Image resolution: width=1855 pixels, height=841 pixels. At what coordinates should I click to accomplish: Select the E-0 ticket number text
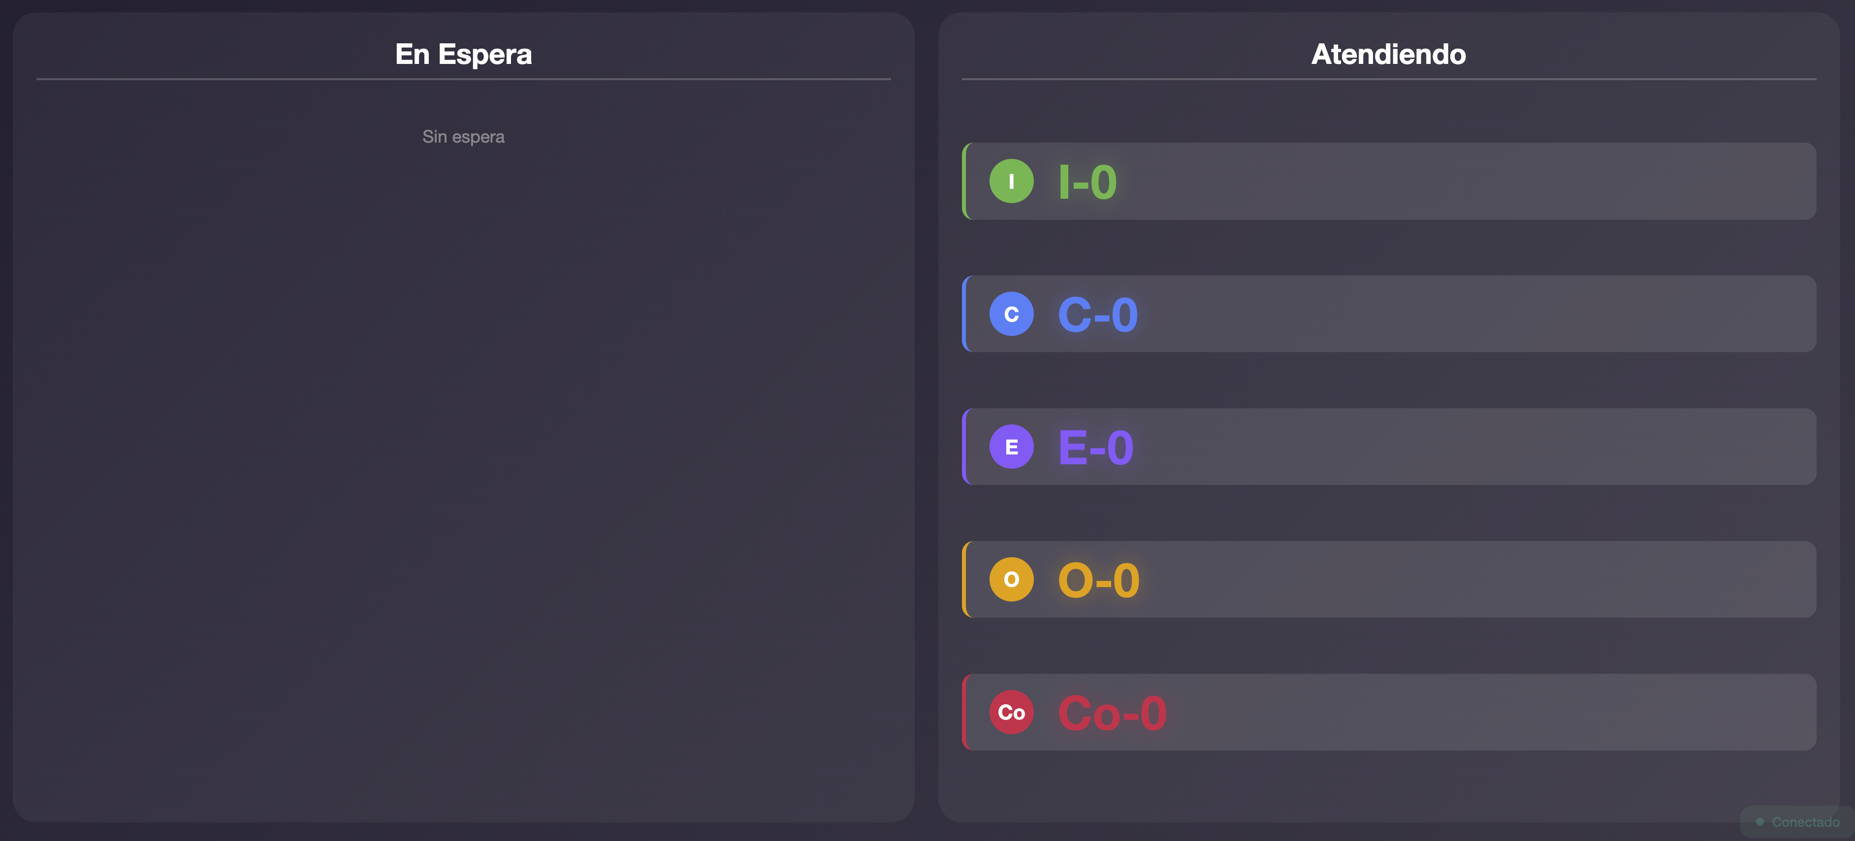[x=1095, y=448]
